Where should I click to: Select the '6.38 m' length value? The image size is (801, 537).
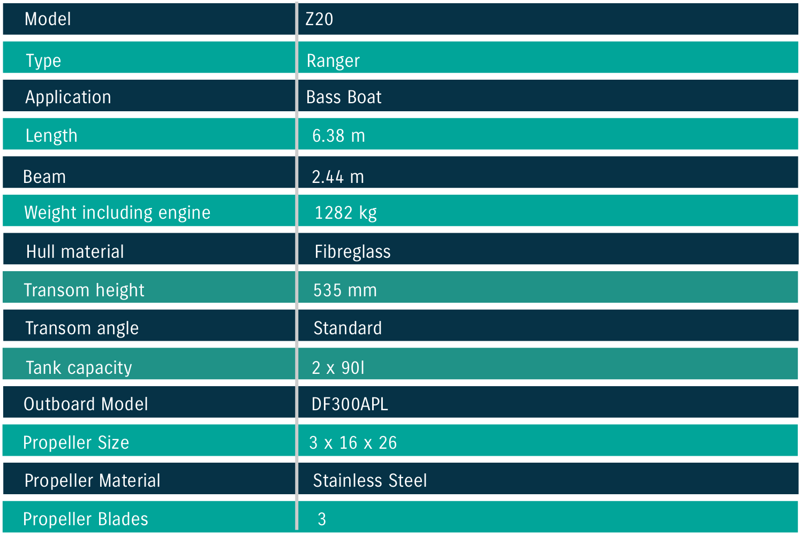(338, 136)
